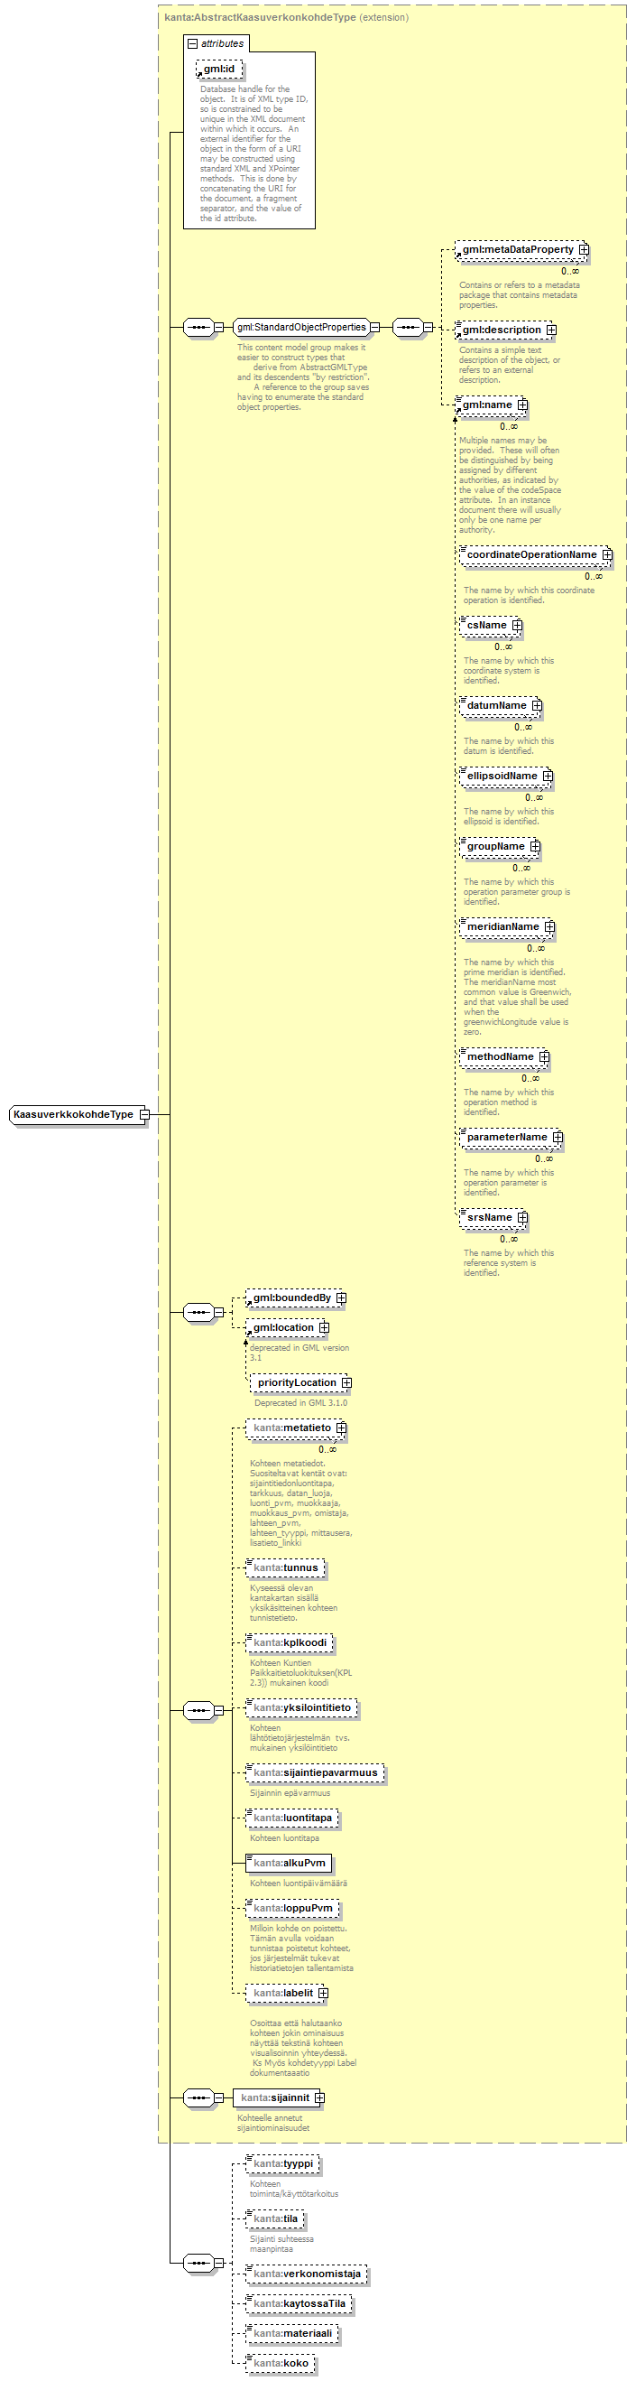This screenshot has width=636, height=2381.
Task: Select kanta:yksilointitieto element
Action: point(302,1708)
